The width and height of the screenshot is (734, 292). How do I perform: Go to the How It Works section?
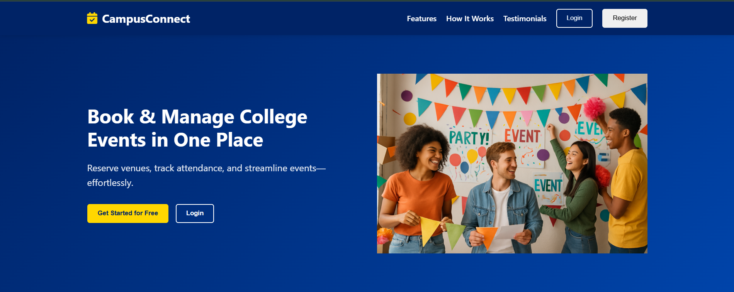click(470, 19)
